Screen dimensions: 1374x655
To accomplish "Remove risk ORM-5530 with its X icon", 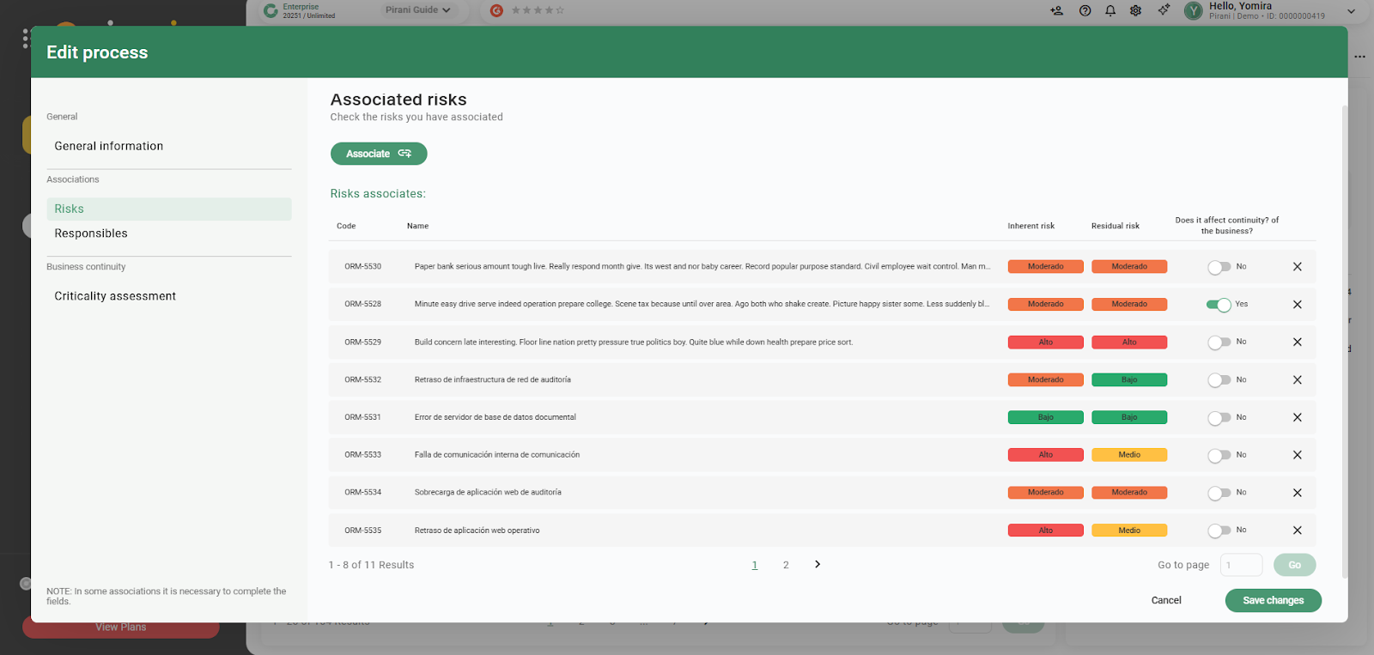I will (1297, 267).
